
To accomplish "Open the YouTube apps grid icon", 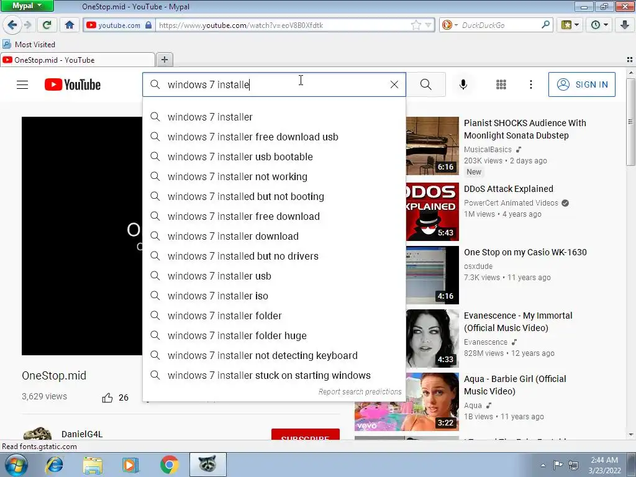I will pyautogui.click(x=501, y=84).
